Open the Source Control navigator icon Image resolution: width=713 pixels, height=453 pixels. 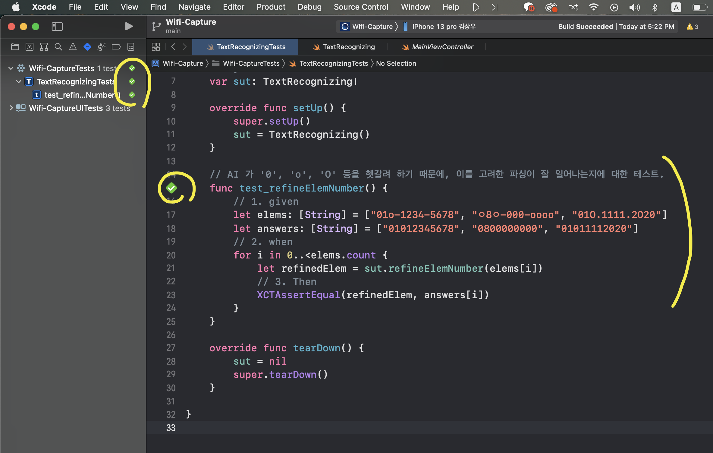tap(30, 47)
